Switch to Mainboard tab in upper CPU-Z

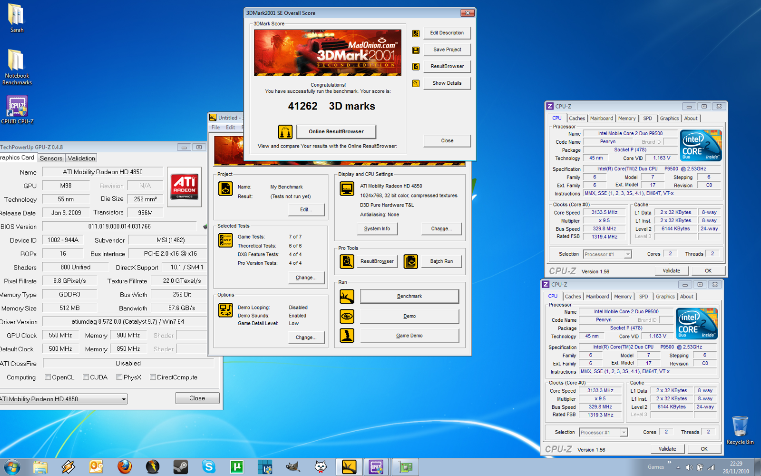(602, 119)
